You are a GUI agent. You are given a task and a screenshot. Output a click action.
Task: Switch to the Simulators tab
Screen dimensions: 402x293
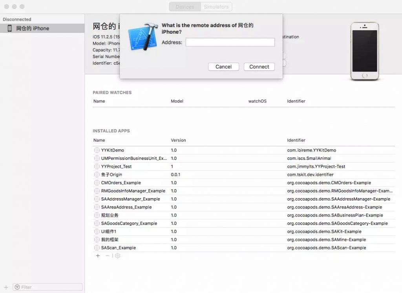216,7
